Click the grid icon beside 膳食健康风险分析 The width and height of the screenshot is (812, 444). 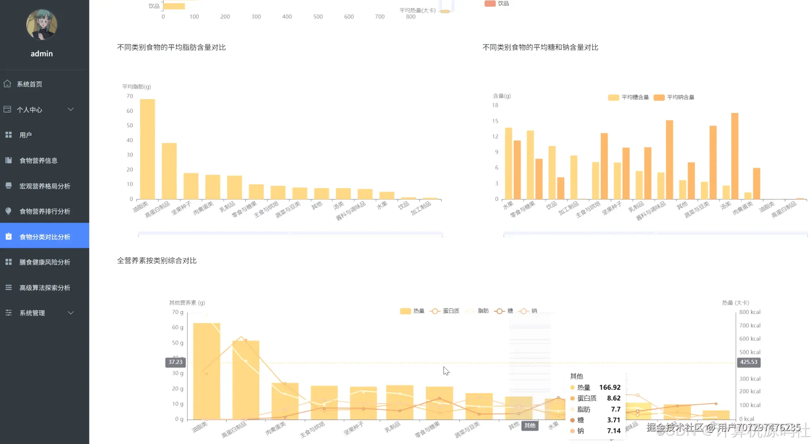(x=8, y=262)
